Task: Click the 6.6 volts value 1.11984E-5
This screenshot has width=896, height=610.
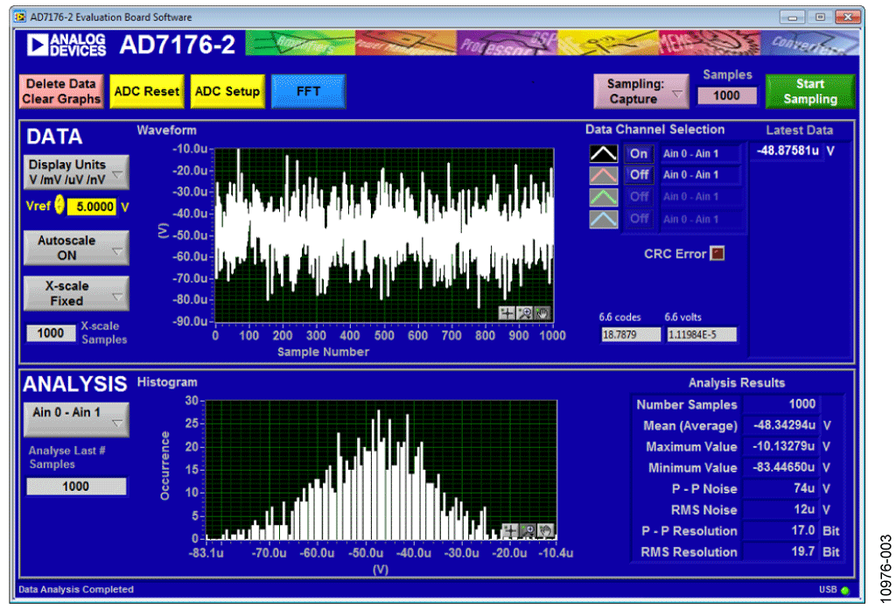Action: (x=701, y=334)
